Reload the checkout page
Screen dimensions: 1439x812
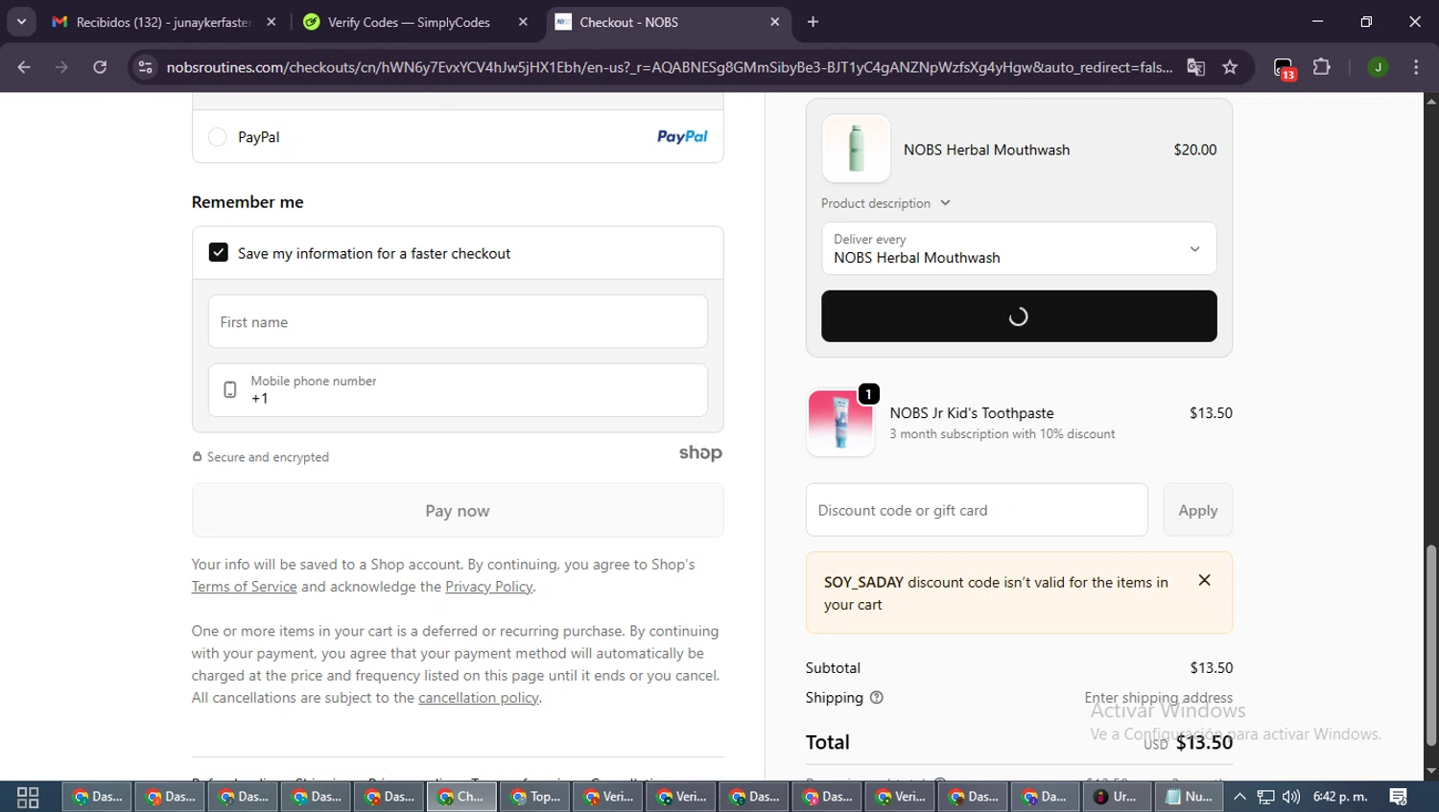100,67
